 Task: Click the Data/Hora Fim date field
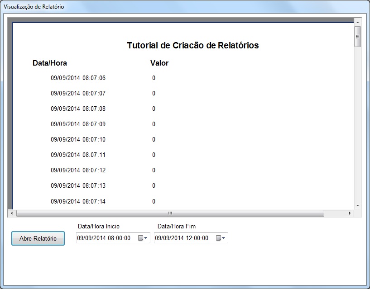point(191,238)
